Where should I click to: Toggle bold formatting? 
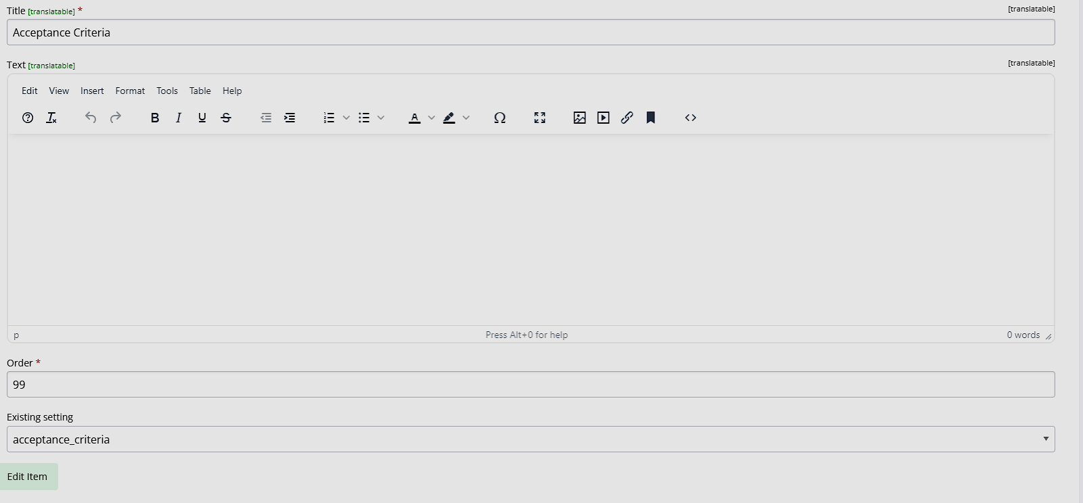[155, 118]
